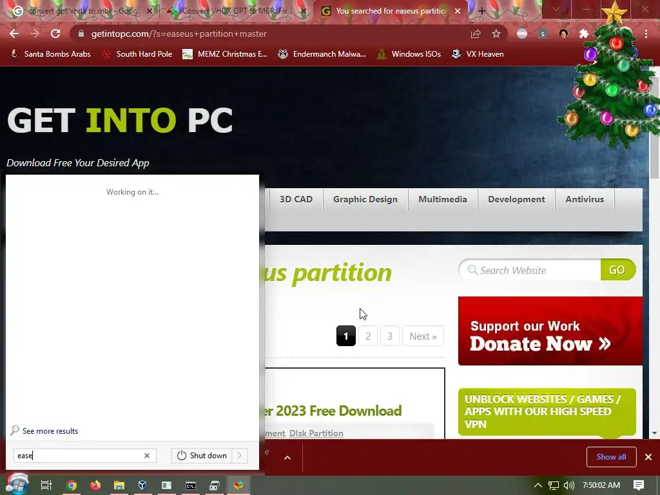
Task: Open the Graphic Design category
Action: (365, 199)
